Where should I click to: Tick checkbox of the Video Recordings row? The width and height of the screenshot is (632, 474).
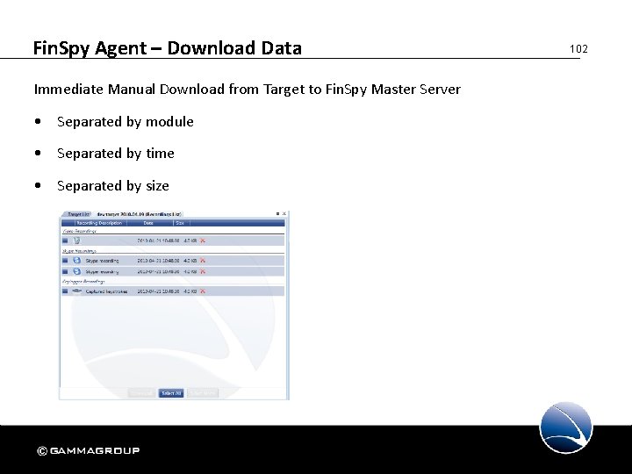(65, 241)
